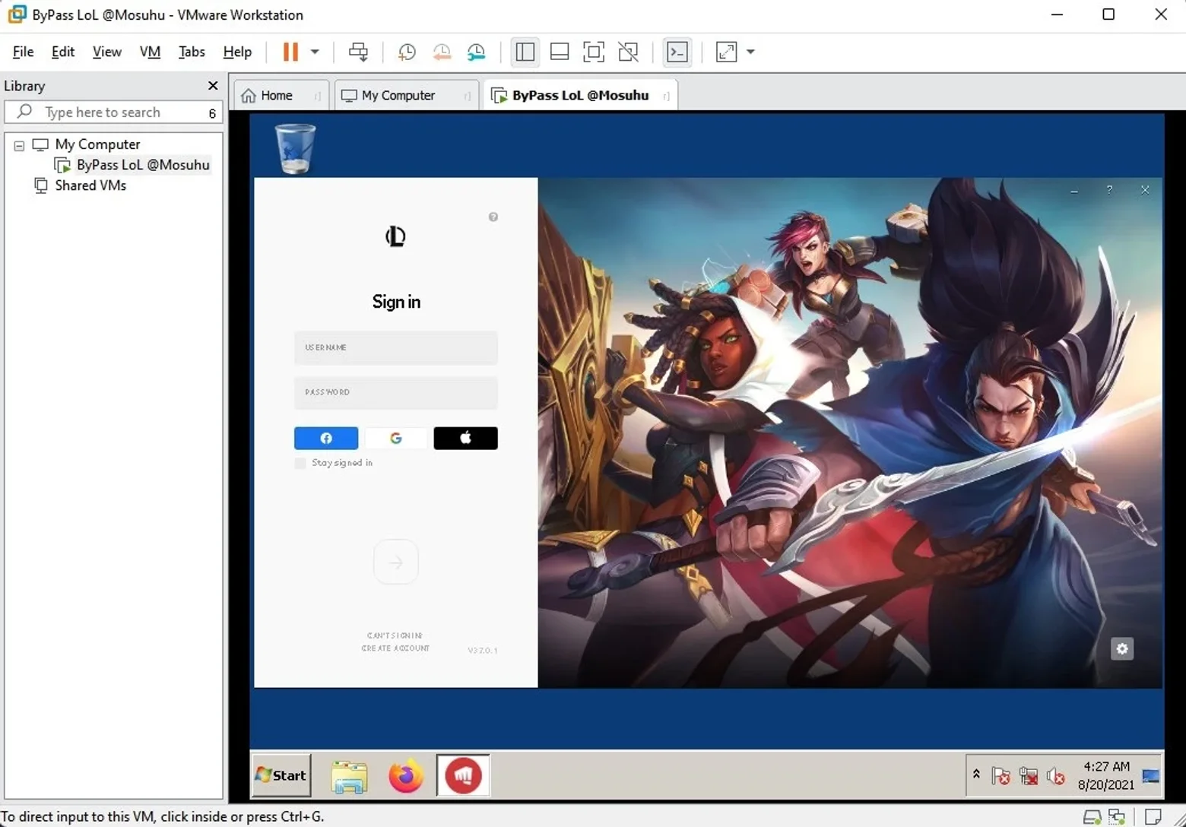Click the show desktop icon beside the clock
1186x827 pixels.
tap(1151, 776)
